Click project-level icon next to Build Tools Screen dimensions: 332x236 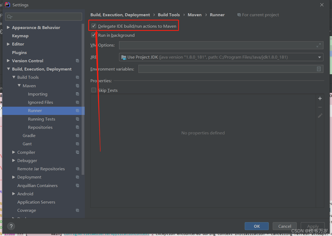(x=77, y=77)
